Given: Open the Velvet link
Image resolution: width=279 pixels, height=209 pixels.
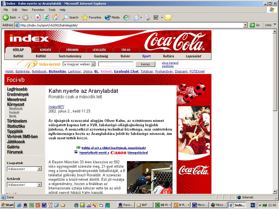Looking at the screenshot, I should pyautogui.click(x=106, y=71).
